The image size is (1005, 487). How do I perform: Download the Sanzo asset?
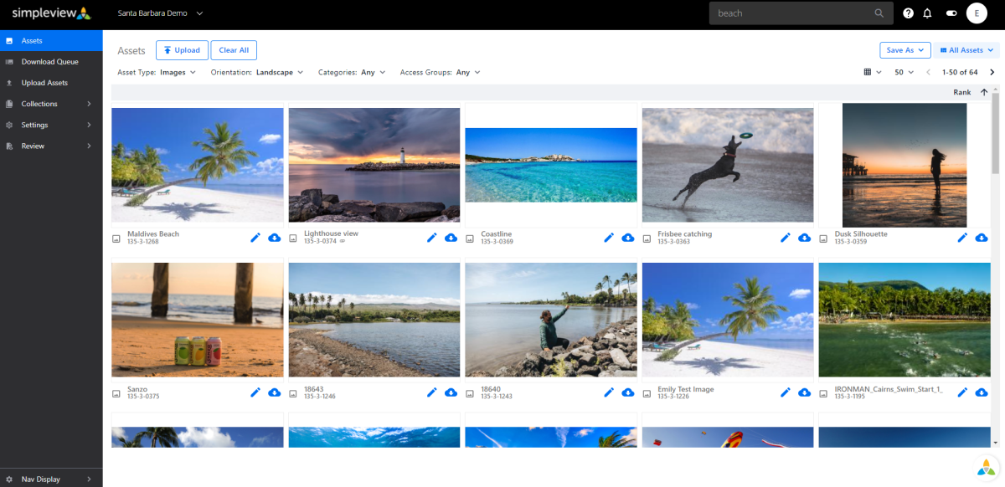pyautogui.click(x=274, y=392)
